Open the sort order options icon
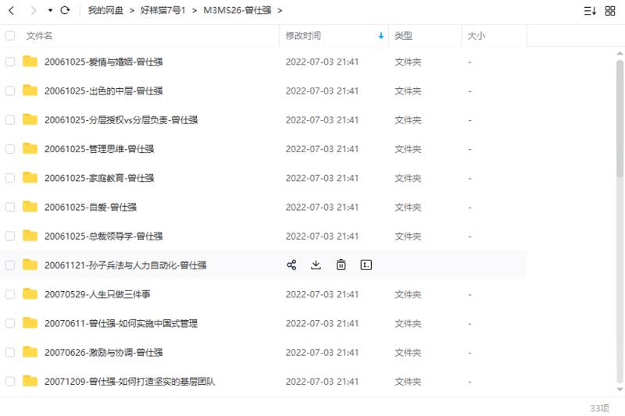 [x=590, y=11]
